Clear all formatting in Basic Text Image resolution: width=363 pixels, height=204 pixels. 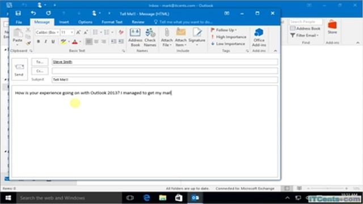pyautogui.click(x=121, y=32)
